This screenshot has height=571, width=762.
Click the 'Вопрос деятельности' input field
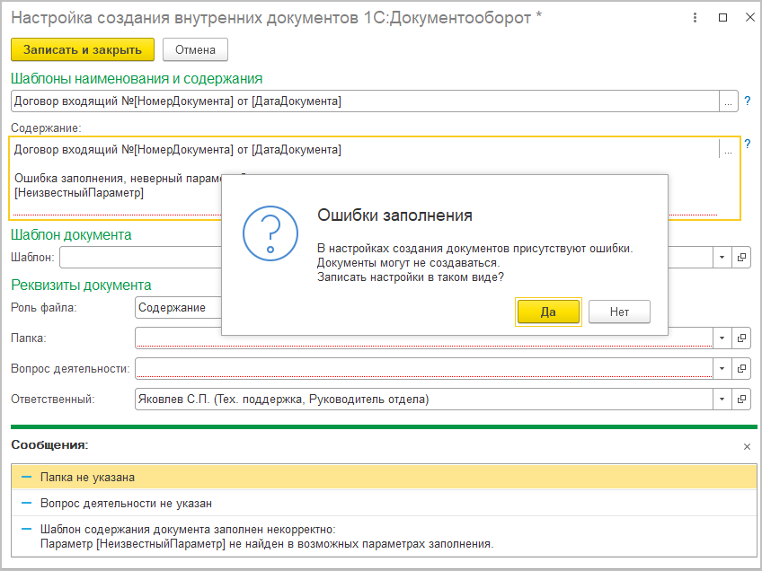pyautogui.click(x=424, y=368)
